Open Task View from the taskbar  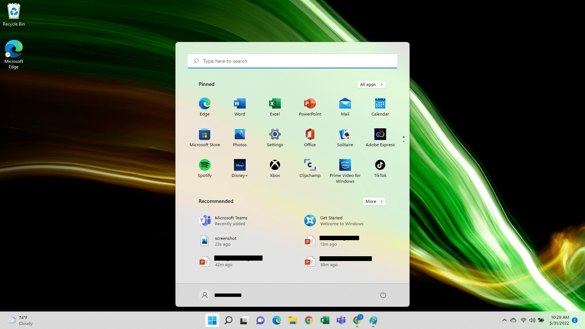pyautogui.click(x=244, y=320)
